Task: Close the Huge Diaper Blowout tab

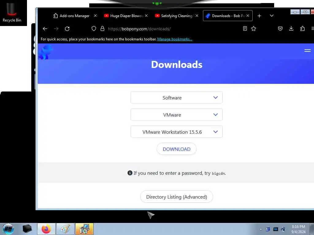Action: point(146,16)
